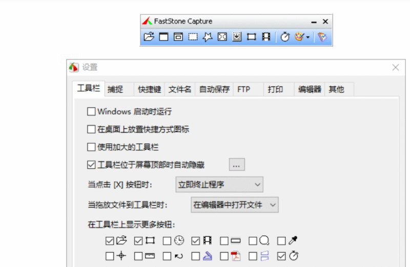Click 在工具栏上显示更多按钮 label
Image resolution: width=410 pixels, height=267 pixels.
tap(131, 225)
